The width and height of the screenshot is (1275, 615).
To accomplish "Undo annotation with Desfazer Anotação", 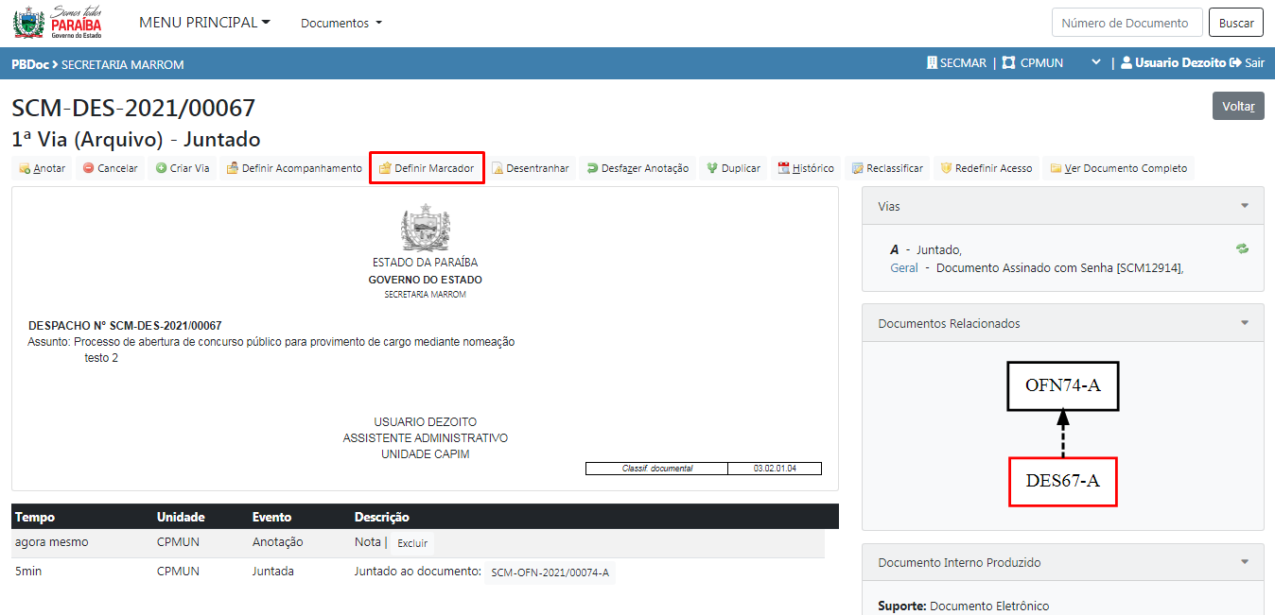I will click(637, 168).
